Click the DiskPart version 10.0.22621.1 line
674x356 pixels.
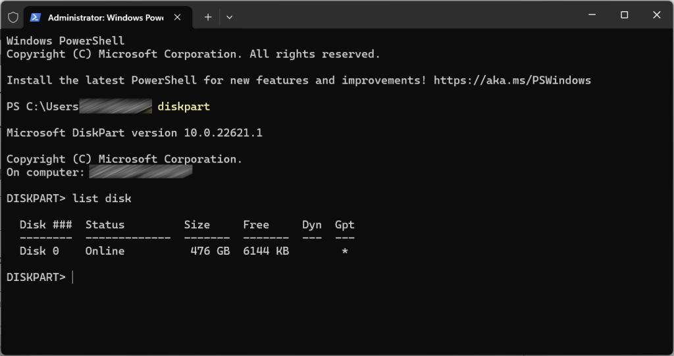coord(134,133)
